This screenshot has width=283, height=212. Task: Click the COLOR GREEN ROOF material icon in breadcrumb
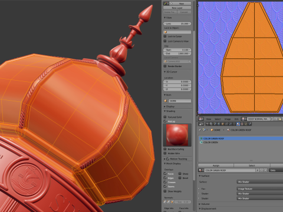(x=228, y=130)
